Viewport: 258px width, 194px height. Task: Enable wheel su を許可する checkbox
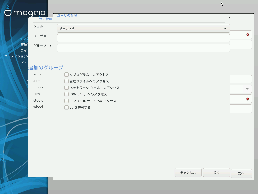(67, 107)
